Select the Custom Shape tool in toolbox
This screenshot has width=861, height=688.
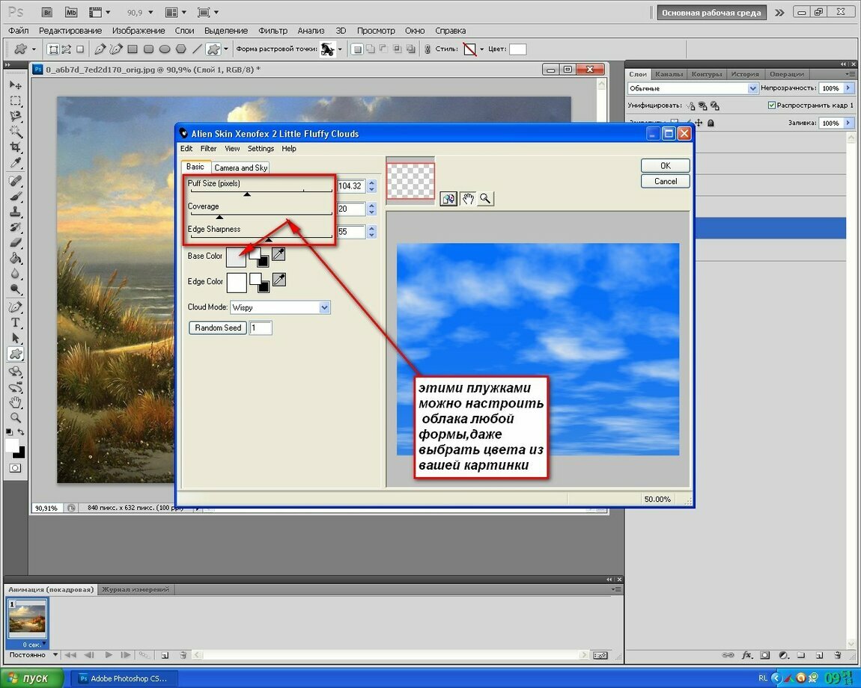(16, 354)
